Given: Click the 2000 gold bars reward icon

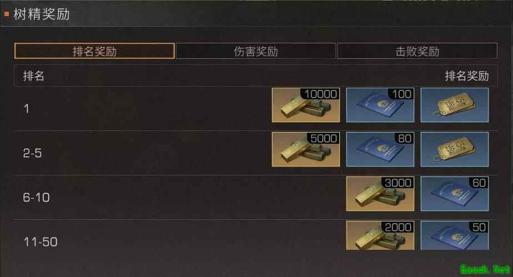Looking at the screenshot, I should tap(380, 235).
